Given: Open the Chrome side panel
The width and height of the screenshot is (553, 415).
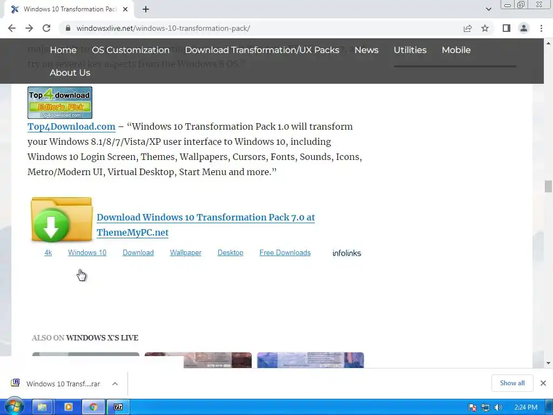Looking at the screenshot, I should 507,28.
